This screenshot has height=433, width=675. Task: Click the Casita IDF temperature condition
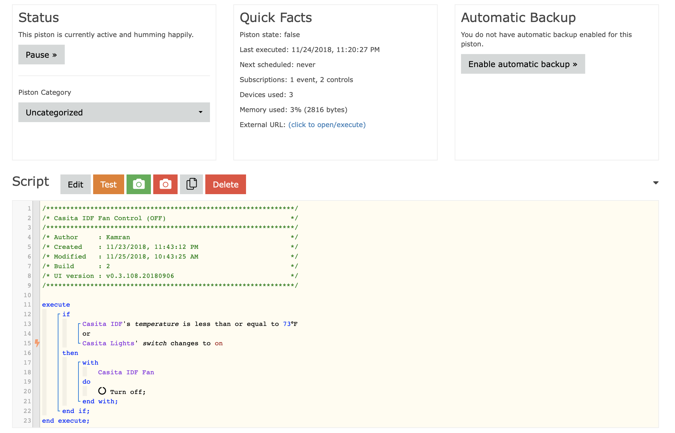click(190, 324)
